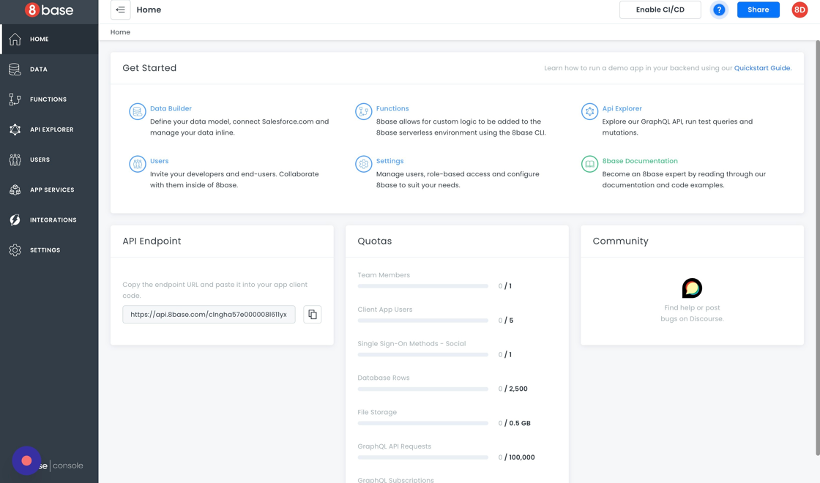Click the Database Rows quota progress bar
The width and height of the screenshot is (820, 483).
[x=422, y=389]
